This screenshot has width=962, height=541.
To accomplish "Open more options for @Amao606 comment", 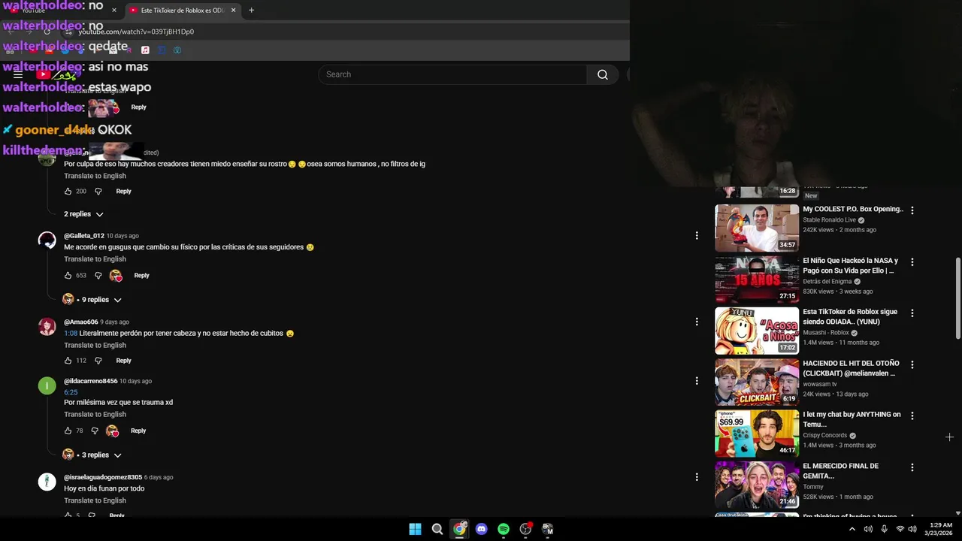I will click(x=697, y=322).
